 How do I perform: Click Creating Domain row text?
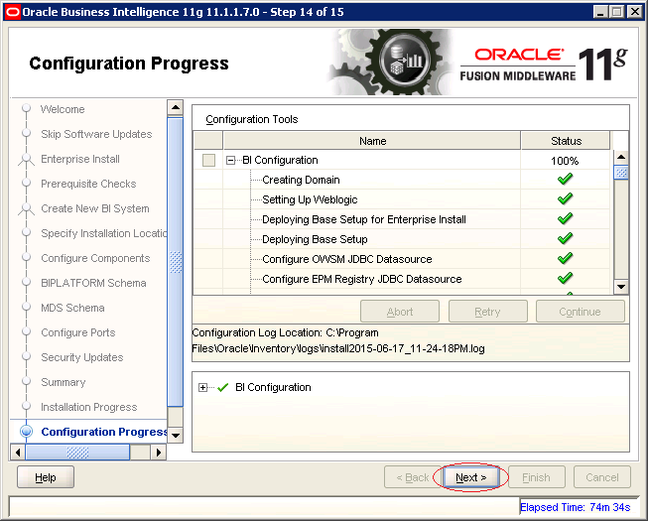301,180
